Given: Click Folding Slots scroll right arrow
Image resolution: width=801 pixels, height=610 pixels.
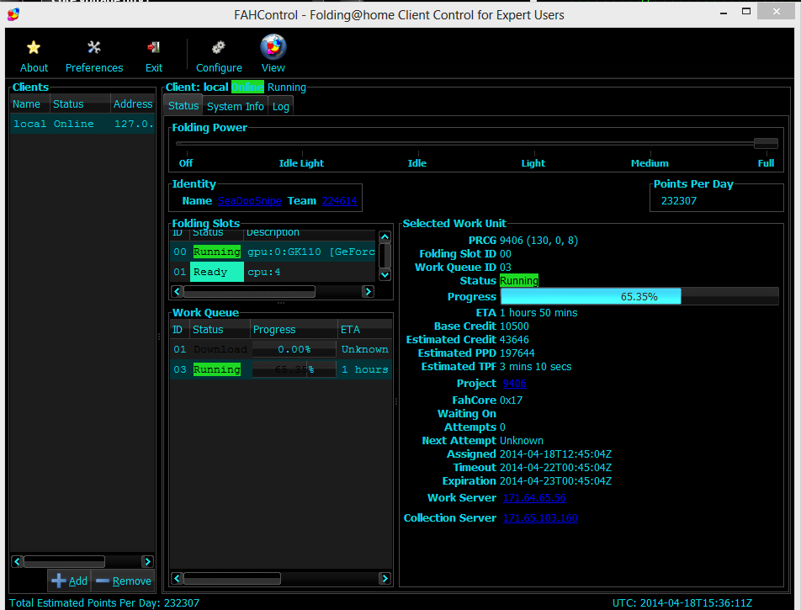Looking at the screenshot, I should tap(368, 291).
